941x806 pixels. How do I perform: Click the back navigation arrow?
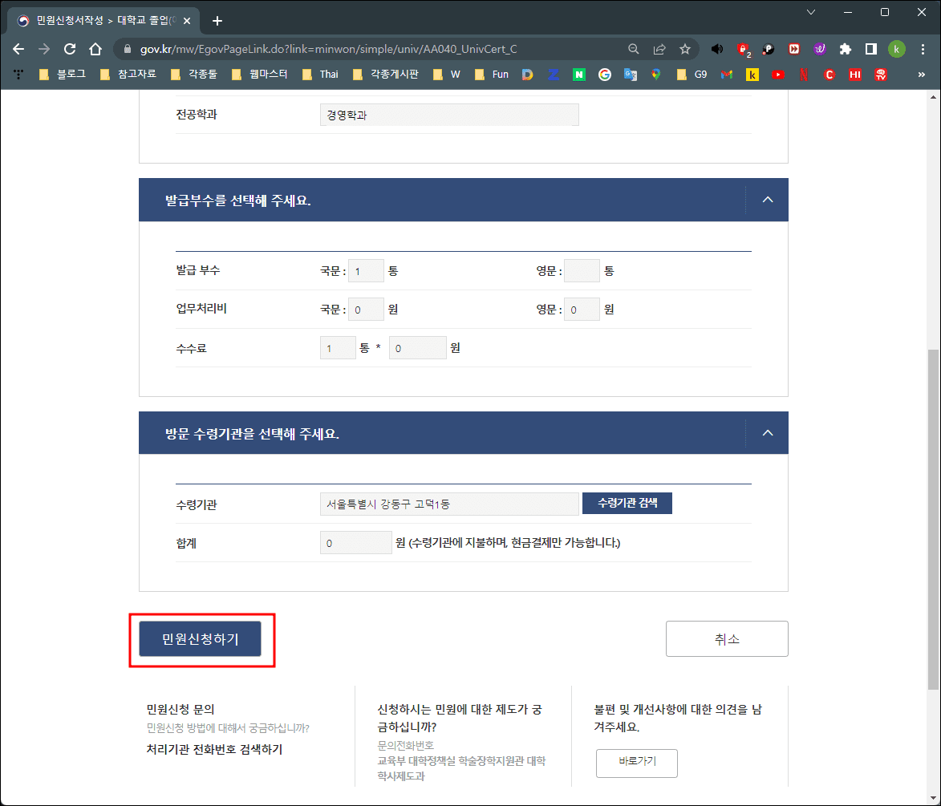tap(18, 48)
